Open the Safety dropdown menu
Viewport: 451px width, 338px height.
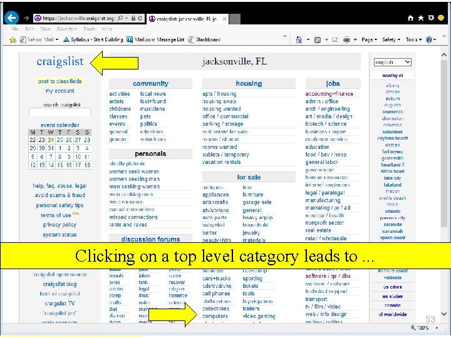pos(391,39)
